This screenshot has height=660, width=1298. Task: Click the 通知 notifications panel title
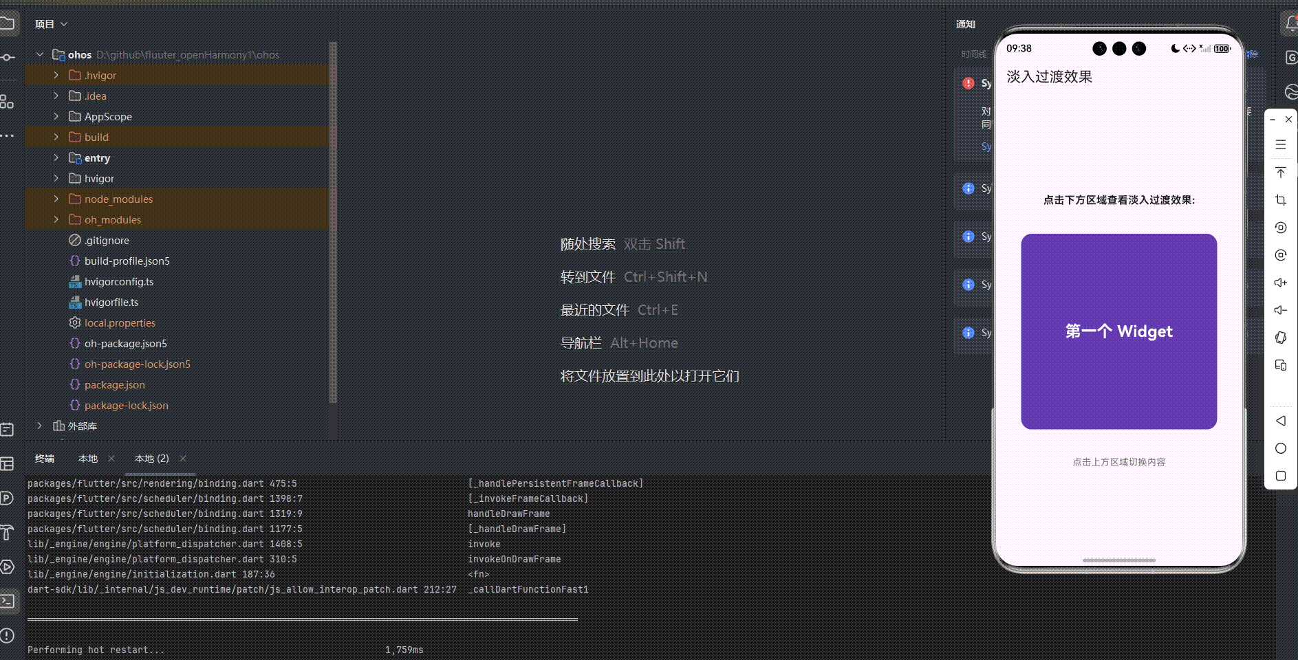(965, 24)
